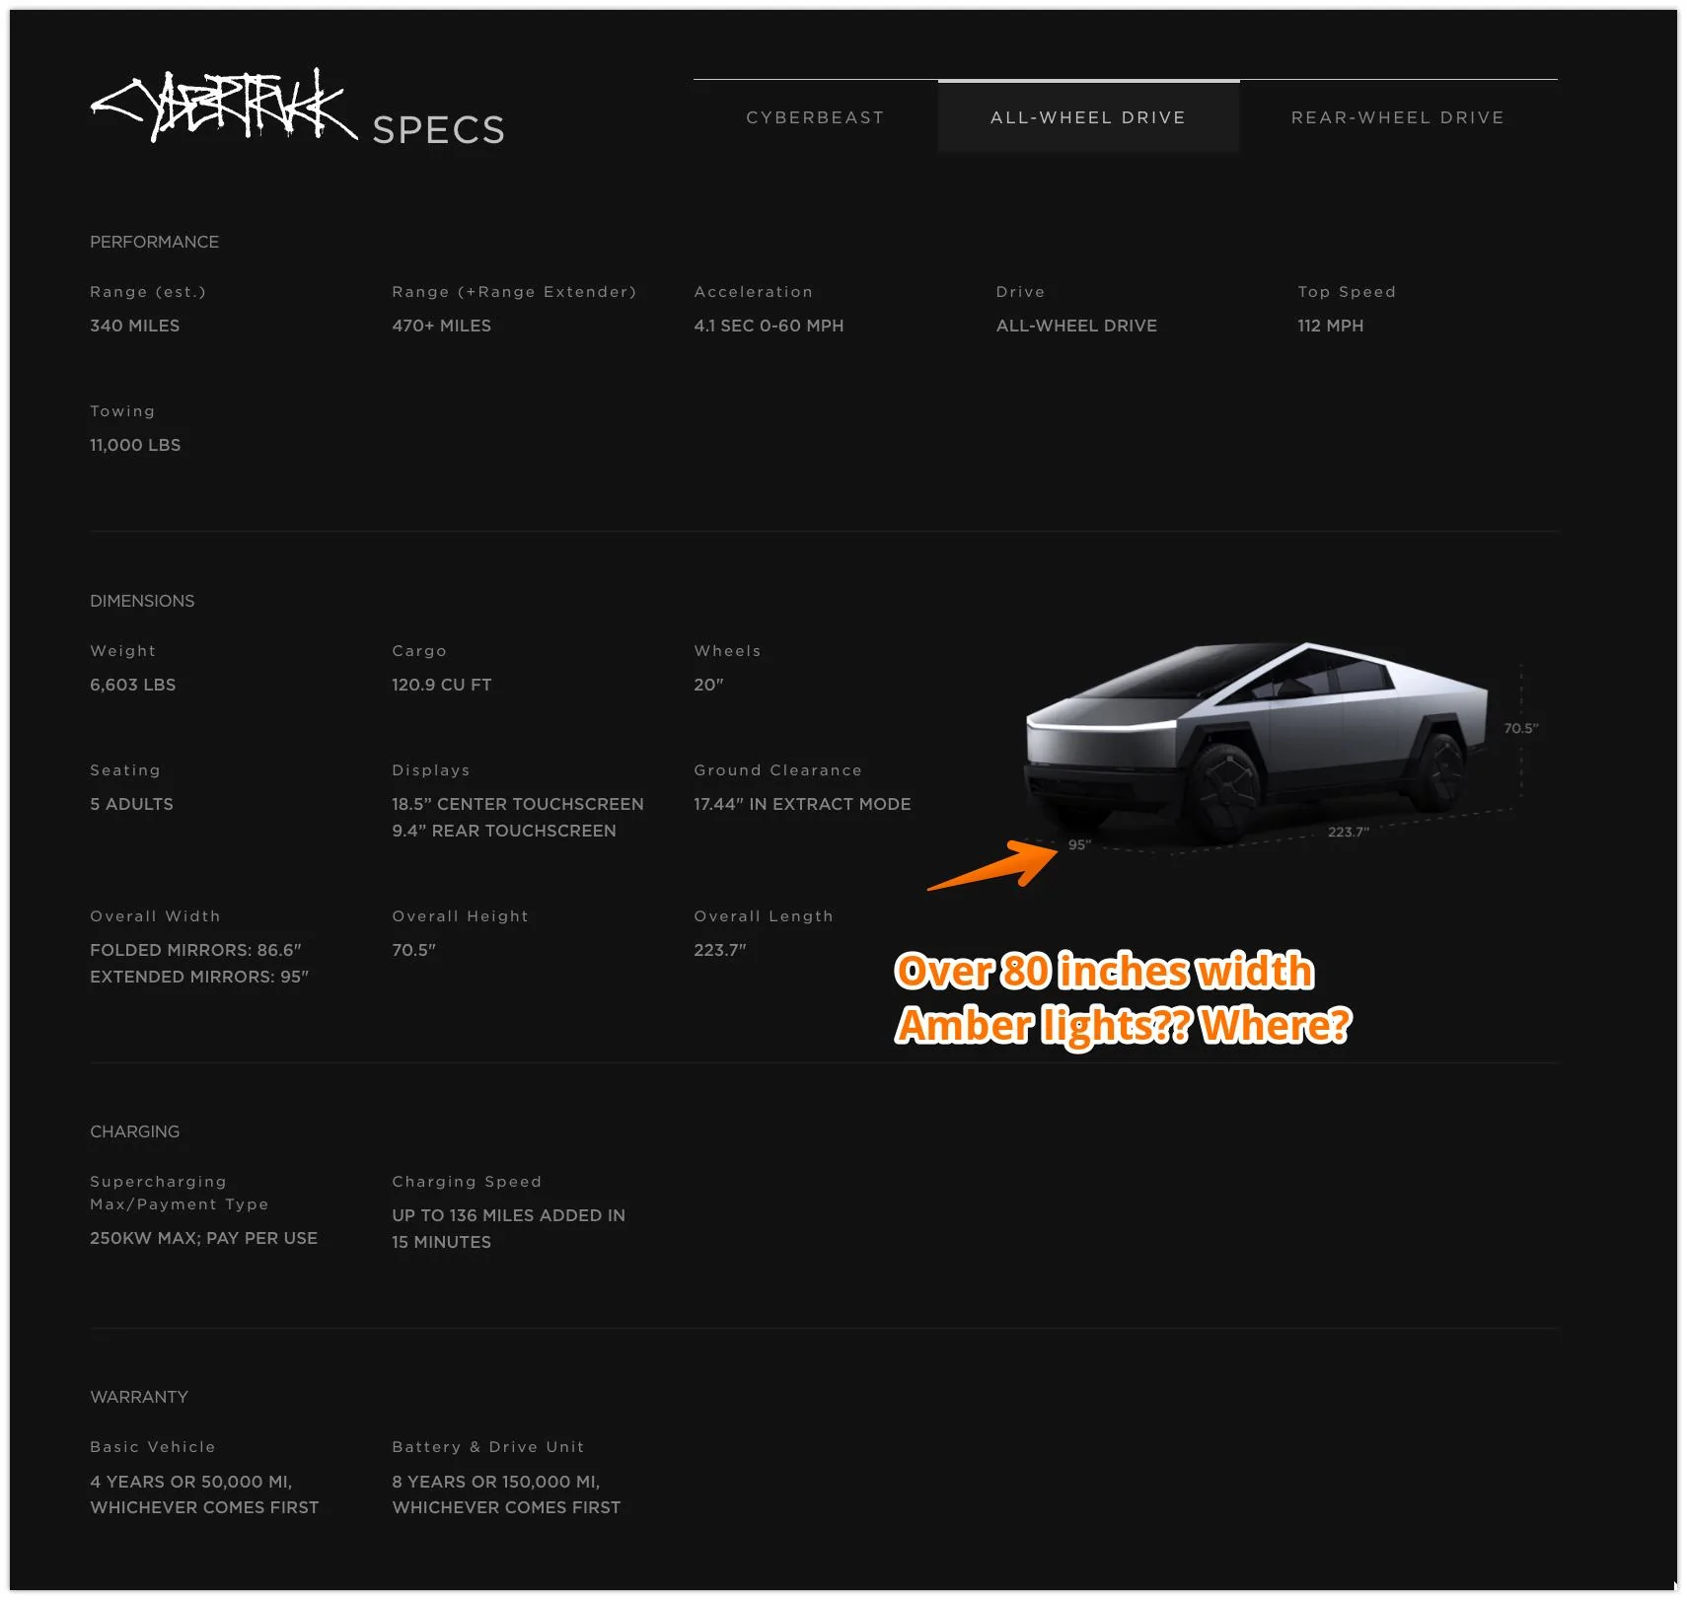Click the 9.4” REAR TOUCHSCREEN text
Viewport: 1687px width, 1600px height.
click(504, 831)
